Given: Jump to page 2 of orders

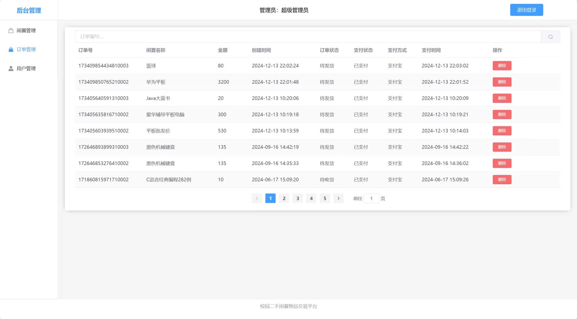Looking at the screenshot, I should tap(284, 198).
